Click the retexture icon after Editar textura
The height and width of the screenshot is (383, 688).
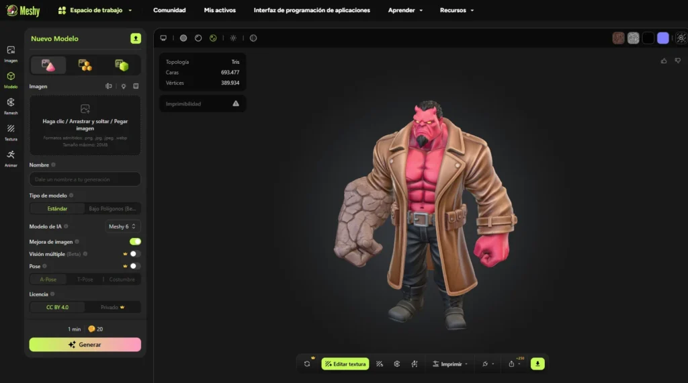pyautogui.click(x=380, y=364)
